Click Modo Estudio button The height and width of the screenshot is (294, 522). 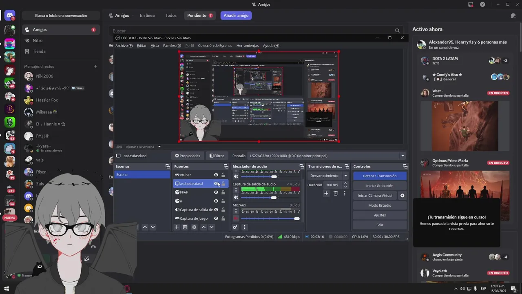click(x=380, y=205)
